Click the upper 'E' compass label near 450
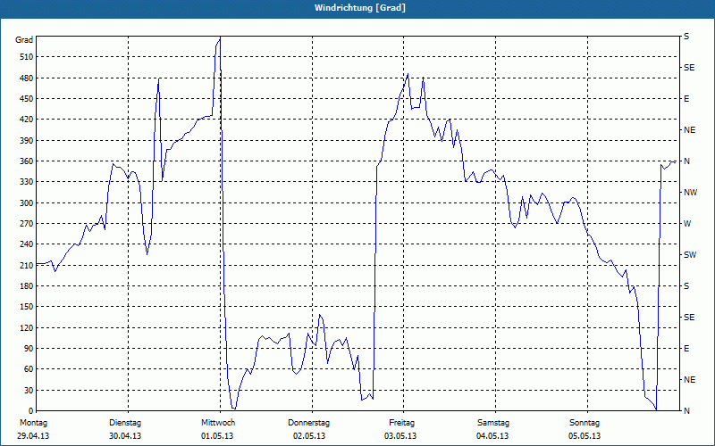 click(686, 99)
